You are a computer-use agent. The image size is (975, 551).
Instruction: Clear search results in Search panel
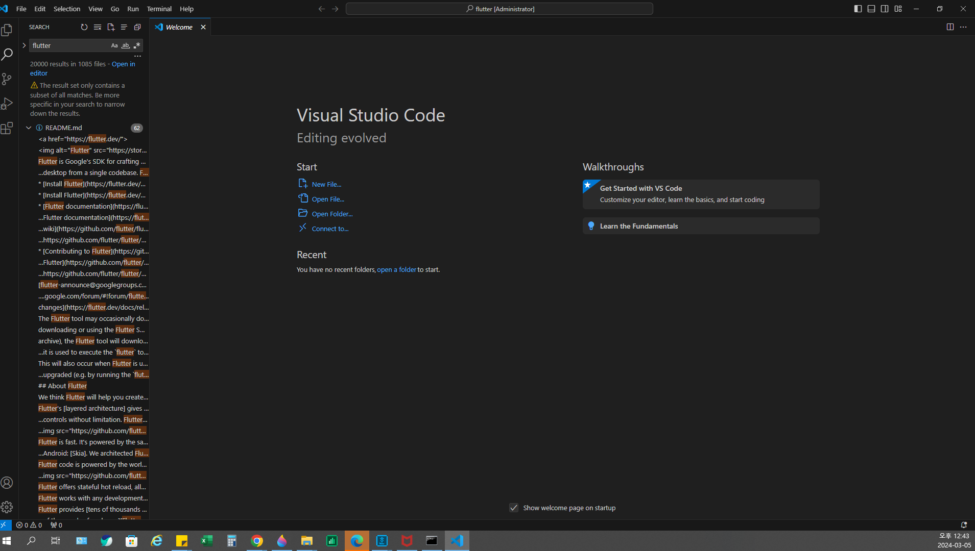click(x=98, y=27)
